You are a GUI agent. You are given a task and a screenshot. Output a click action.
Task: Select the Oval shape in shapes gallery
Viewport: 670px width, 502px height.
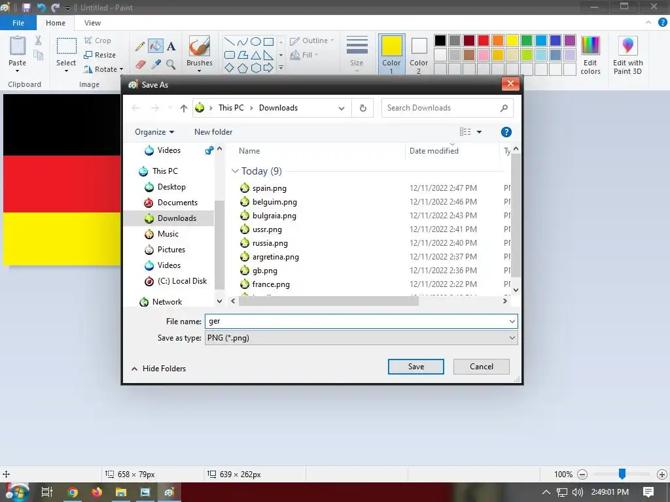tap(256, 41)
